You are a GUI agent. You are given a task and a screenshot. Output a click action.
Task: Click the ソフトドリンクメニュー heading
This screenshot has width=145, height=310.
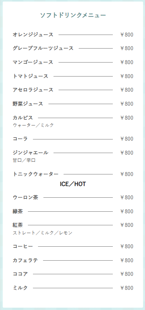(x=73, y=15)
